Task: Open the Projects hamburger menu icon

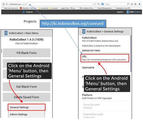Action: (24, 12)
